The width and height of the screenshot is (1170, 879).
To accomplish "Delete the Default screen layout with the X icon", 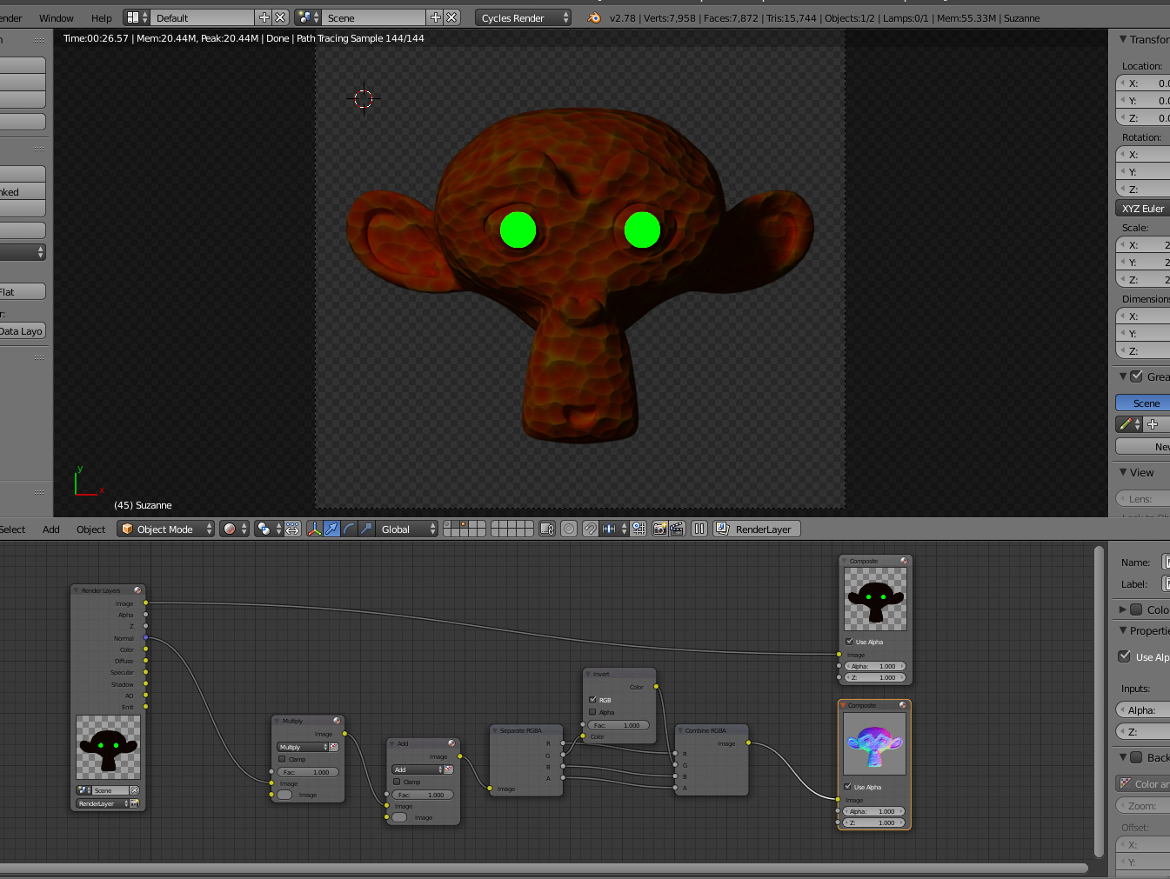I will [280, 17].
